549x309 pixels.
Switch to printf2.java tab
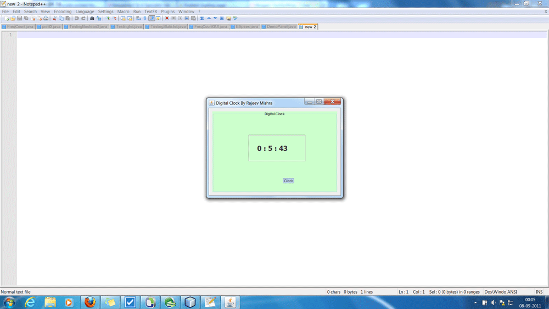[x=49, y=26]
